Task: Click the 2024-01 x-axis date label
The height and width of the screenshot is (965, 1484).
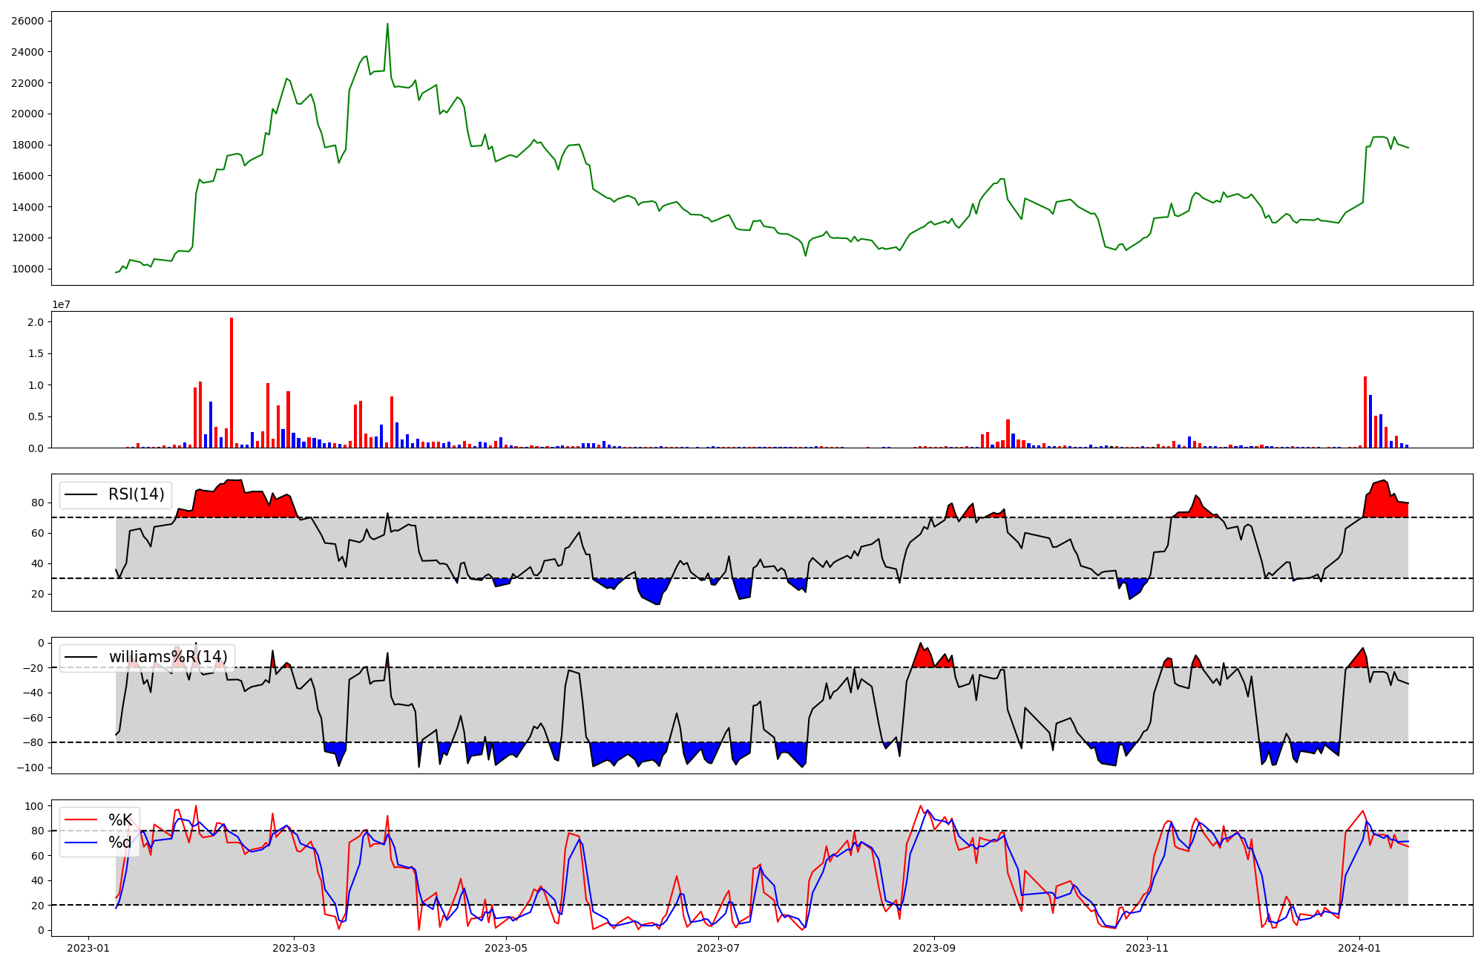Action: [x=1359, y=948]
